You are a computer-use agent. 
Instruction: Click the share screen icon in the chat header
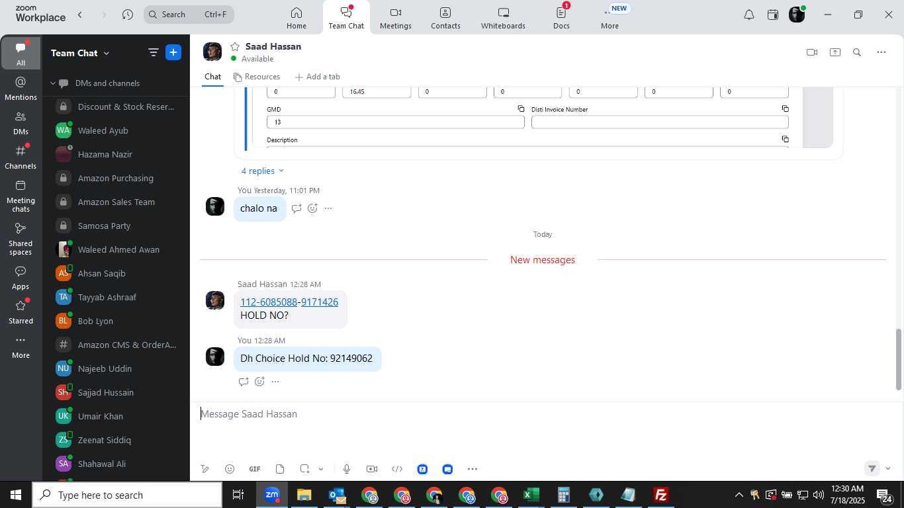tap(835, 52)
